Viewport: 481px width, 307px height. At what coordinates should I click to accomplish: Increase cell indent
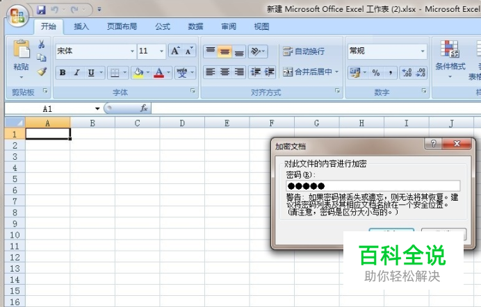pos(269,72)
